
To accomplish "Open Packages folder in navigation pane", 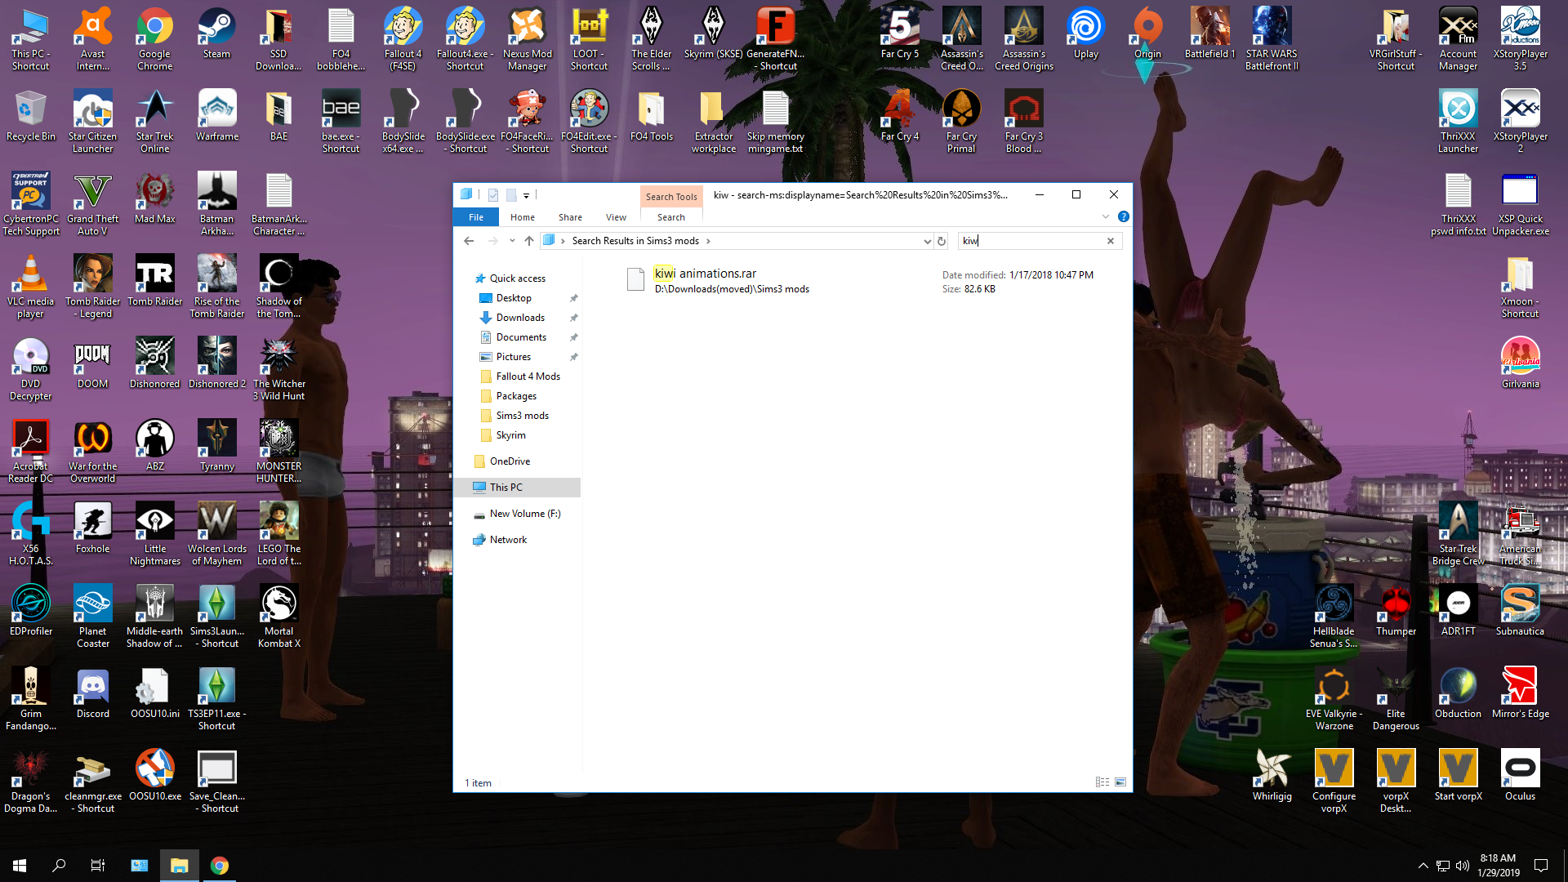I will (516, 396).
